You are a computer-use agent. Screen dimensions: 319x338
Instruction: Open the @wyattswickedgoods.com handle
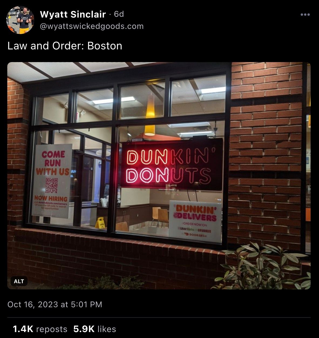coord(92,26)
